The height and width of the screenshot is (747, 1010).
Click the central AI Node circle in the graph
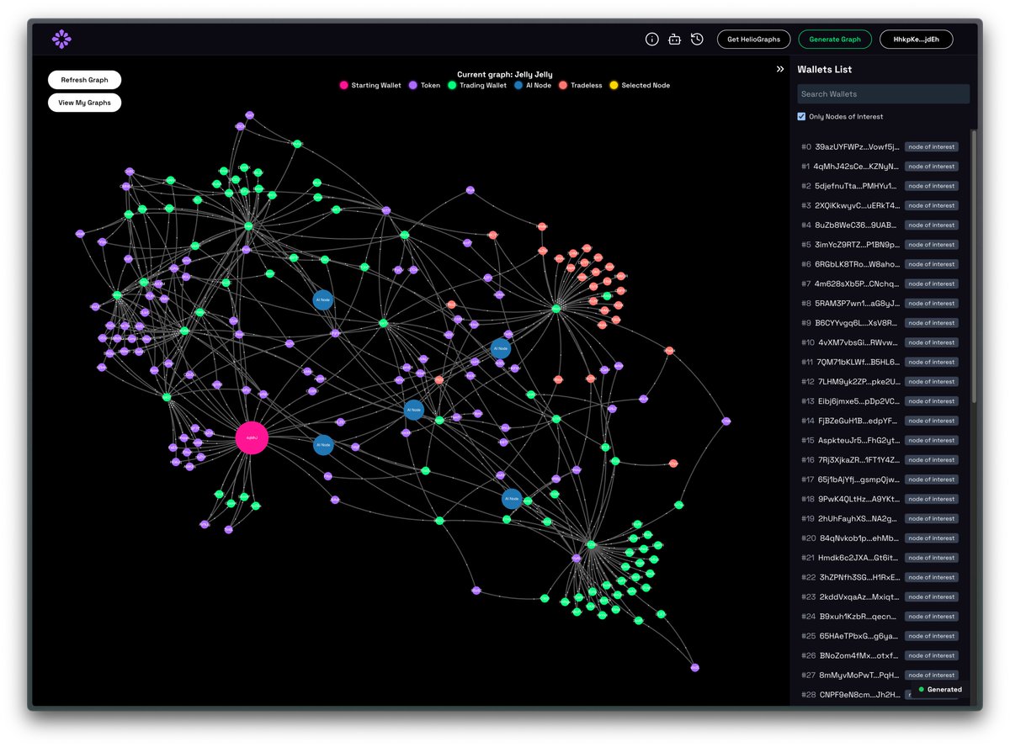[413, 410]
